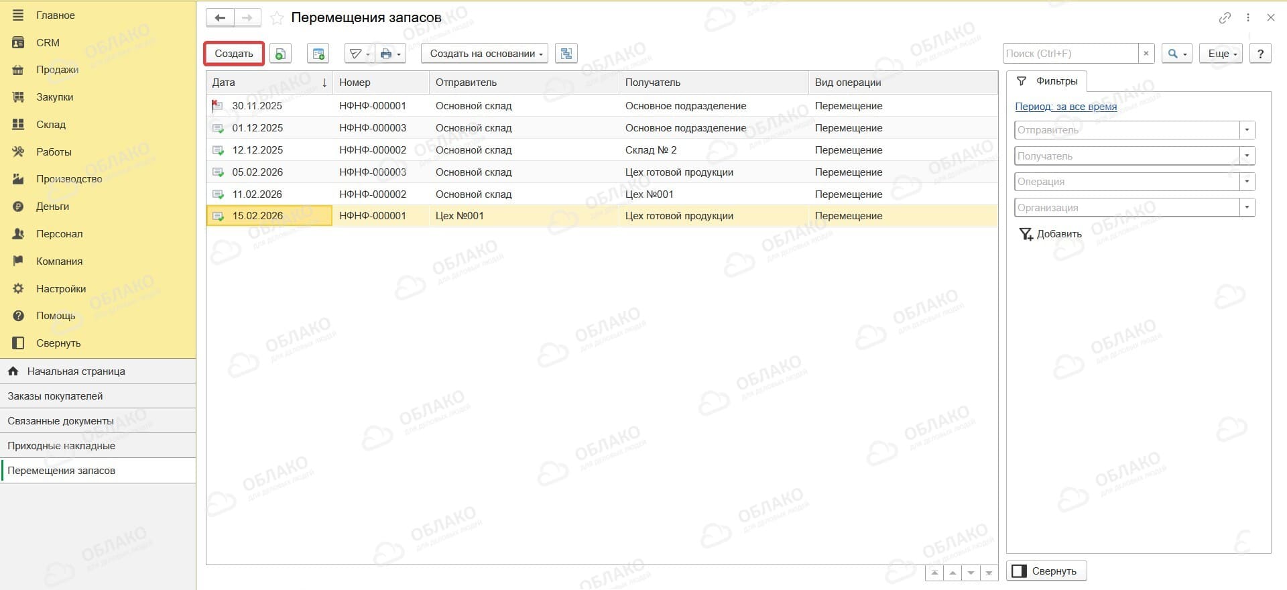The height and width of the screenshot is (590, 1287).
Task: Open the Еще menu
Action: pos(1221,54)
